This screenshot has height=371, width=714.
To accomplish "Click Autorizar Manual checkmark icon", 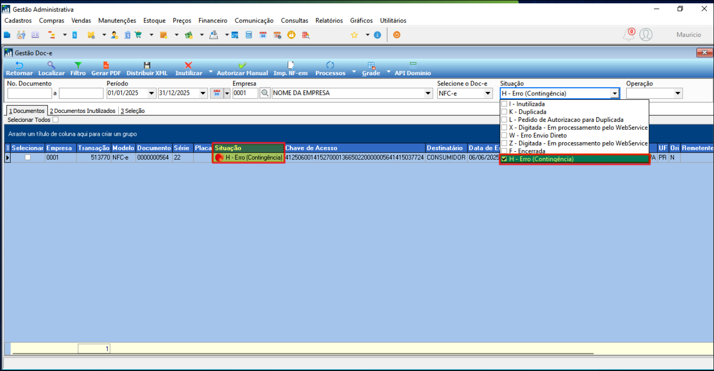I will click(242, 66).
